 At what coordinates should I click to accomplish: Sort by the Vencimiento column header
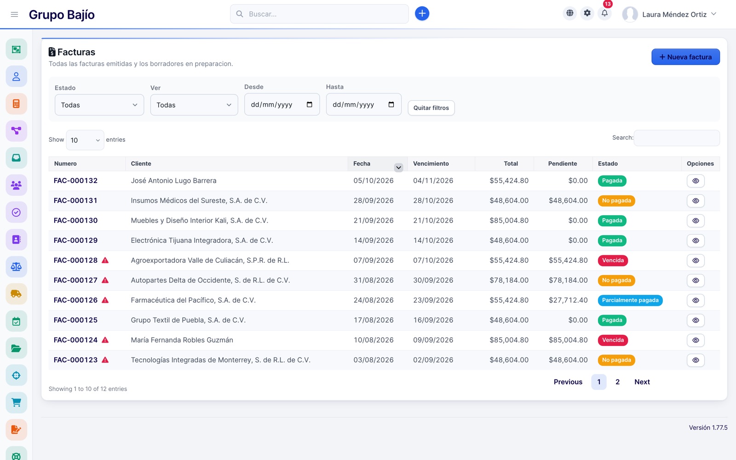tap(441, 164)
